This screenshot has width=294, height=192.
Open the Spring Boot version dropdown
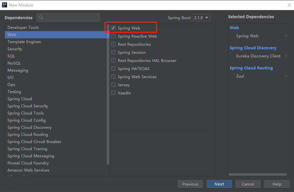click(x=201, y=18)
